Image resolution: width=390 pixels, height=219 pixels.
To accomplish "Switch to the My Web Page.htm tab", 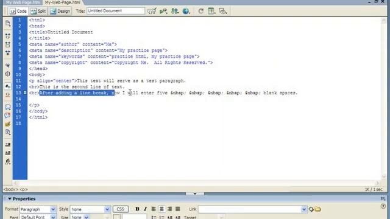I will 23,2.
